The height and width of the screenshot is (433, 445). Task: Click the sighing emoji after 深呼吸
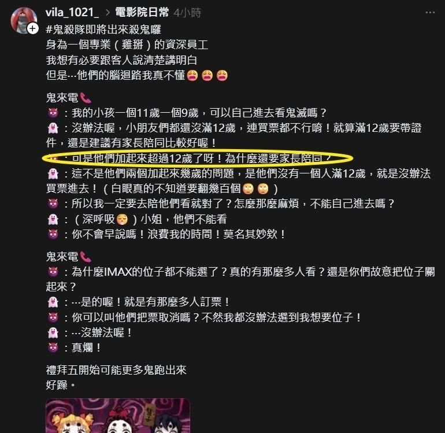click(x=123, y=220)
